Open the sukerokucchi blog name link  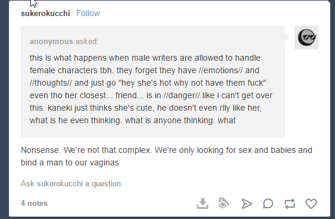point(45,13)
